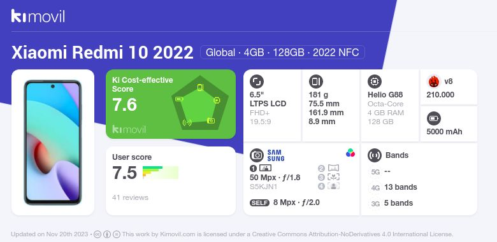Click the 5000 mAh battery icon

[x=433, y=119]
